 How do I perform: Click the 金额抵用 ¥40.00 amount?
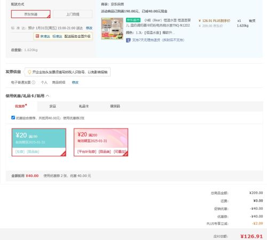click(32, 175)
